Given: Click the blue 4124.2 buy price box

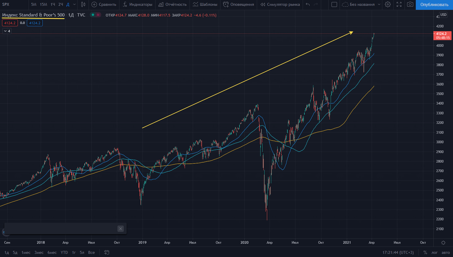Looking at the screenshot, I should pos(35,23).
